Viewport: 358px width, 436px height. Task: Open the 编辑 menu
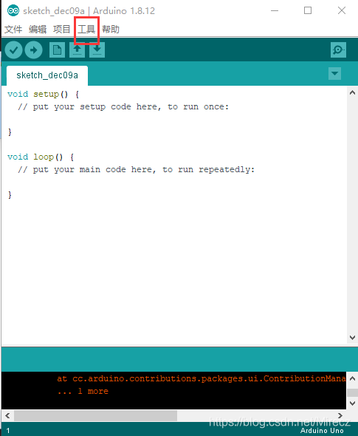(x=38, y=29)
